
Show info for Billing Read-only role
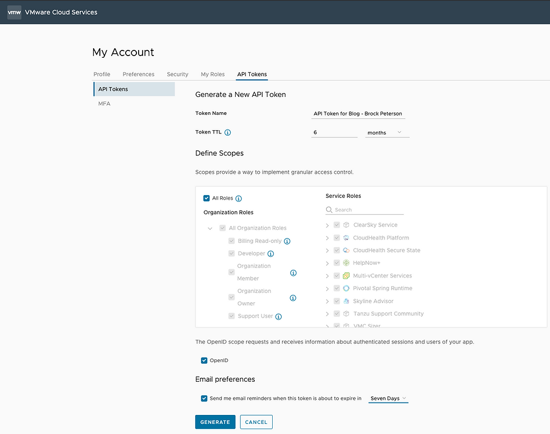pos(287,241)
